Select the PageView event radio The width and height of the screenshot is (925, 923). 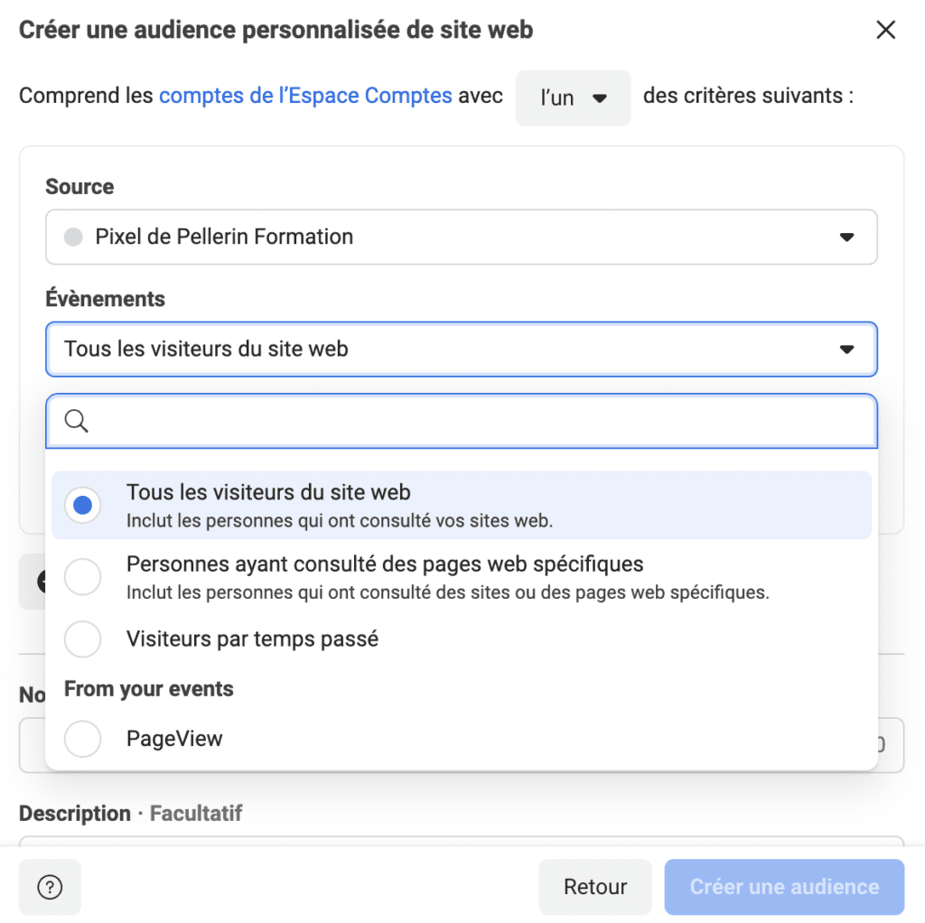click(83, 740)
